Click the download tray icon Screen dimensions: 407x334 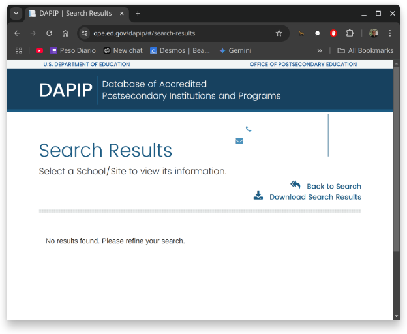[258, 196]
